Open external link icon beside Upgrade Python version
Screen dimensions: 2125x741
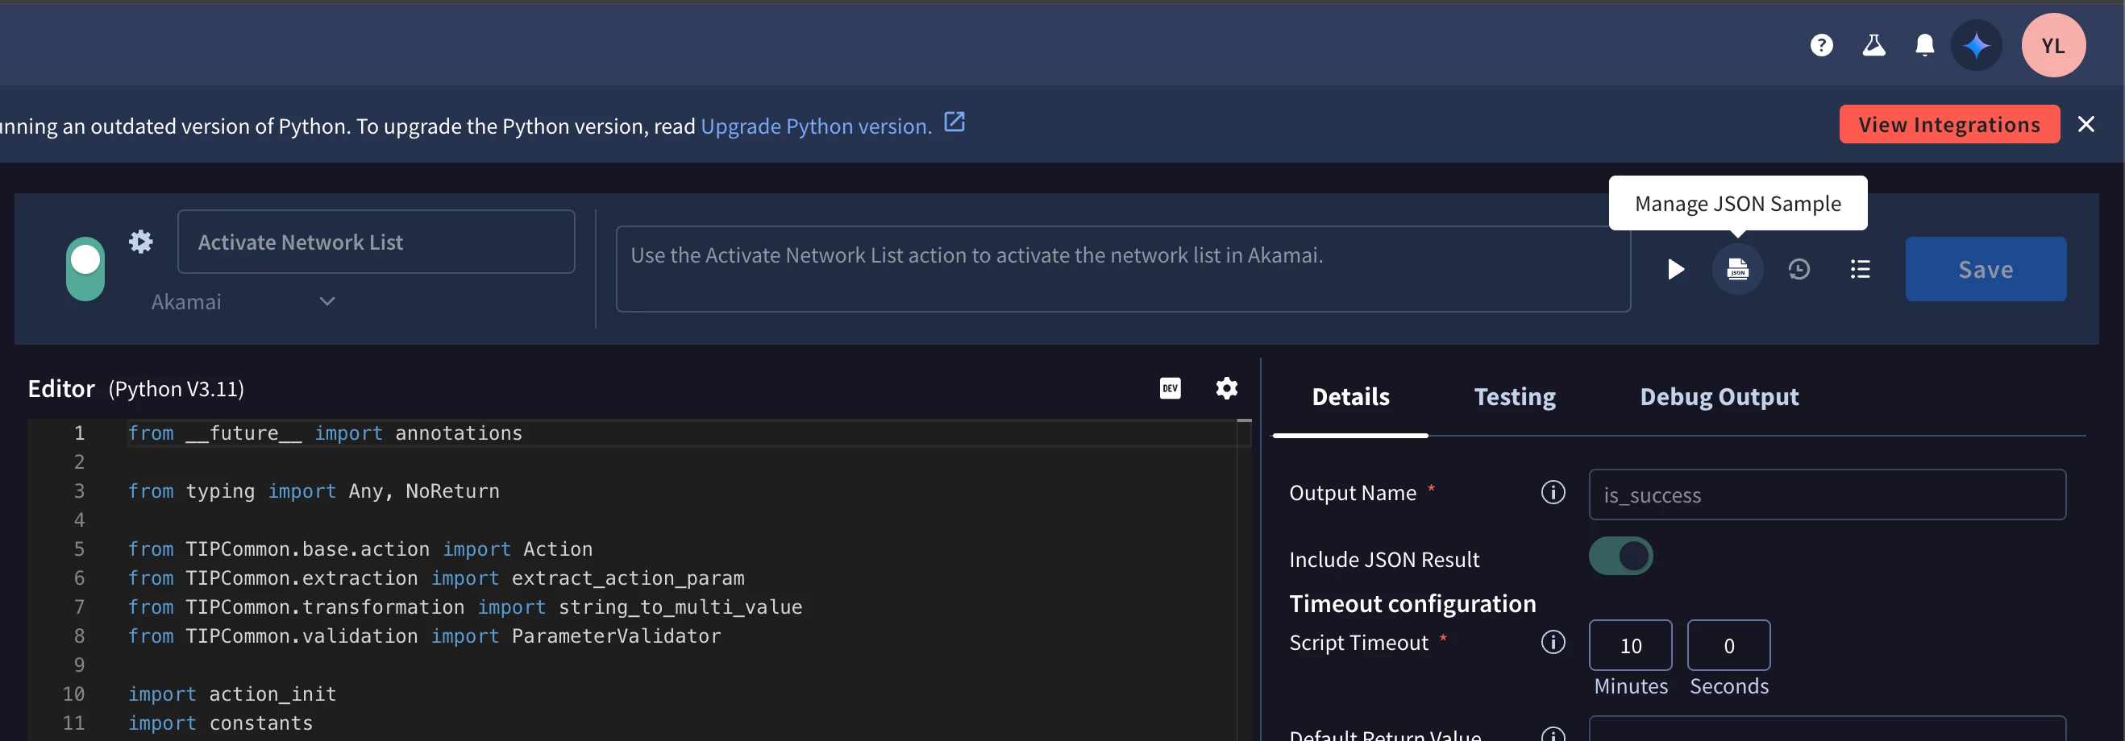point(954,122)
